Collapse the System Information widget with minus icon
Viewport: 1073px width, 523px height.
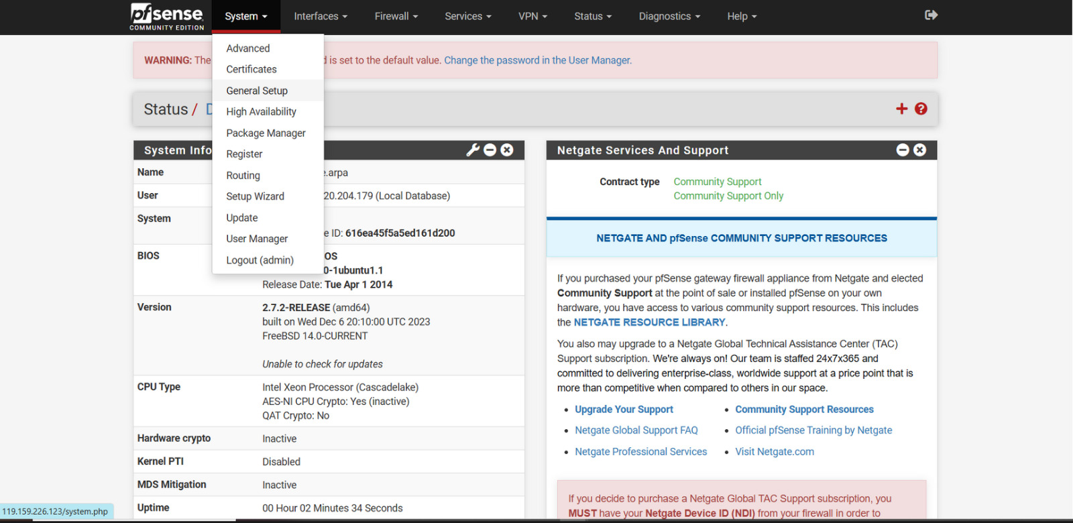[490, 150]
